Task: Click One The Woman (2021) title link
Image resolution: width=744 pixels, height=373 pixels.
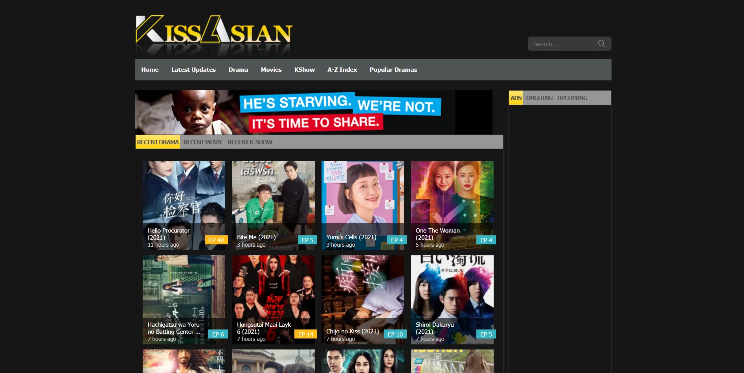Action: coord(437,234)
